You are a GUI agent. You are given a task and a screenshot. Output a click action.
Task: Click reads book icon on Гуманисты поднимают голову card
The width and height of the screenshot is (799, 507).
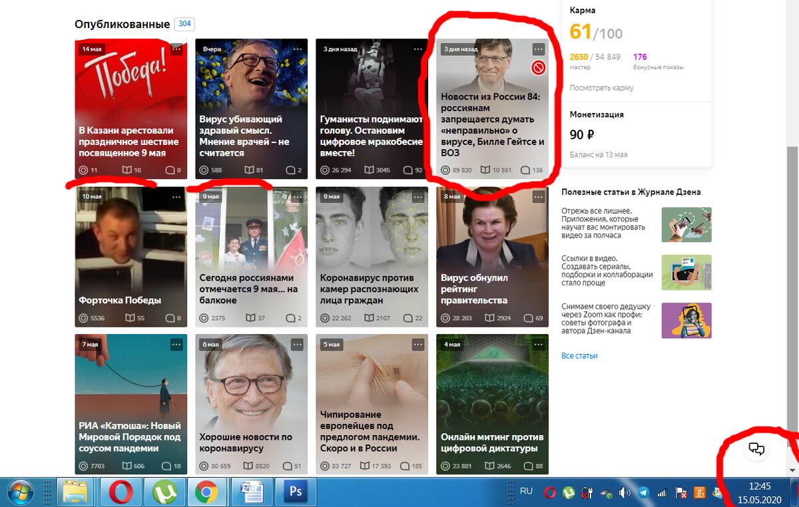pos(369,170)
